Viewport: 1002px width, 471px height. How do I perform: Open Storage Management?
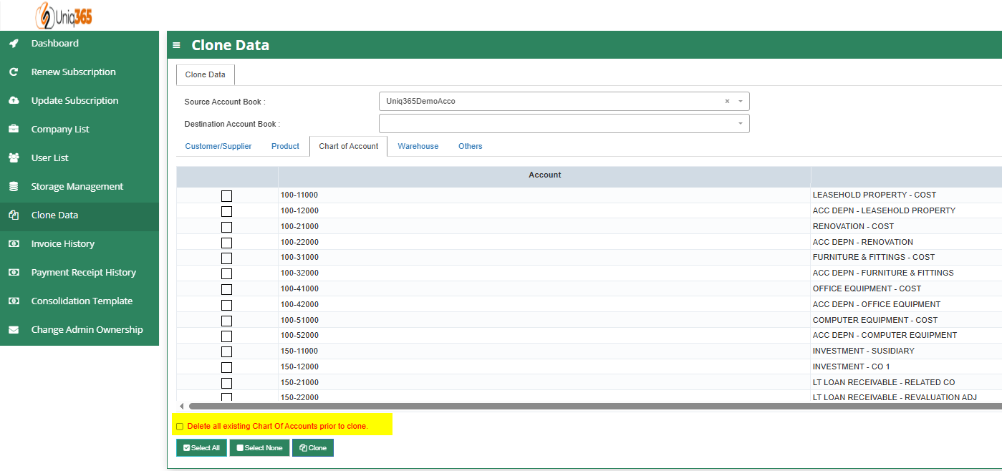80,187
